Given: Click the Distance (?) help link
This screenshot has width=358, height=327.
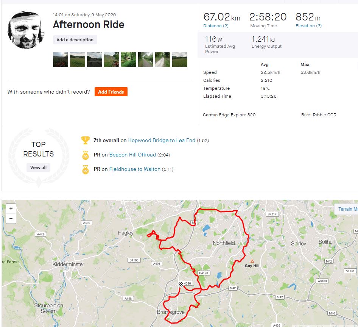Looking at the screenshot, I should click(x=216, y=26).
